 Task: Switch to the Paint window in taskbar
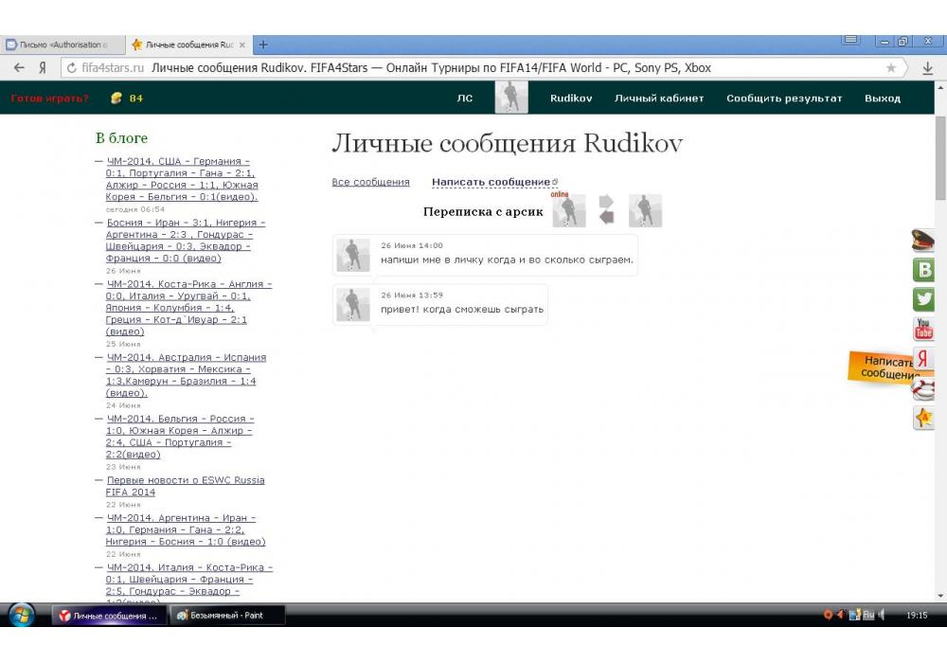click(227, 616)
